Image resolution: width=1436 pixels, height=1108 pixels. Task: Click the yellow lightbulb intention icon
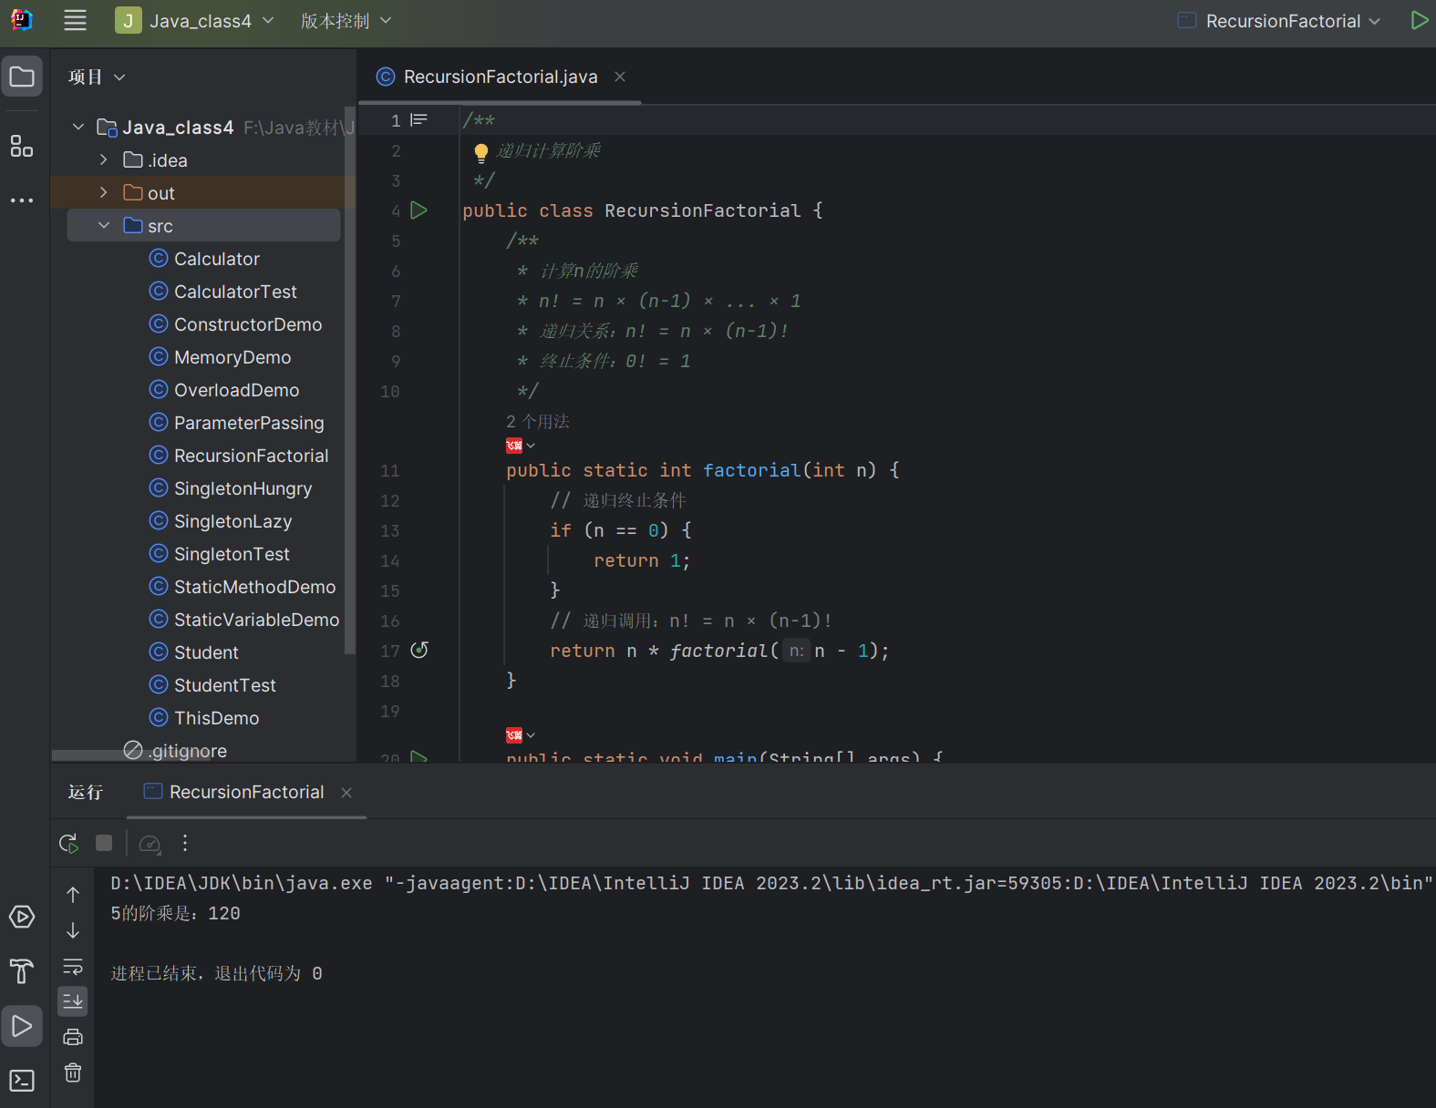tap(481, 152)
